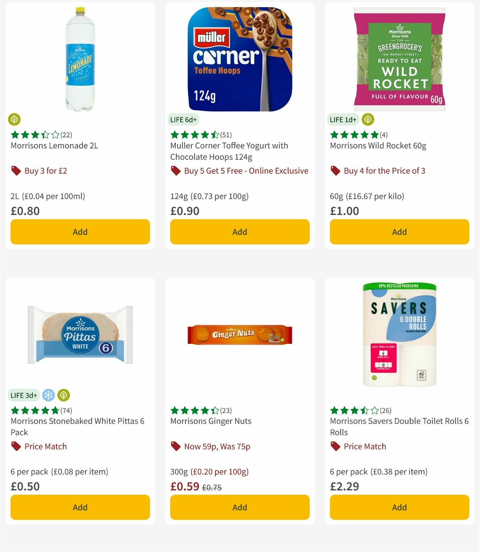
Task: Click the red offer tag icon next to Price Match on Pittas
Action: [x=15, y=446]
